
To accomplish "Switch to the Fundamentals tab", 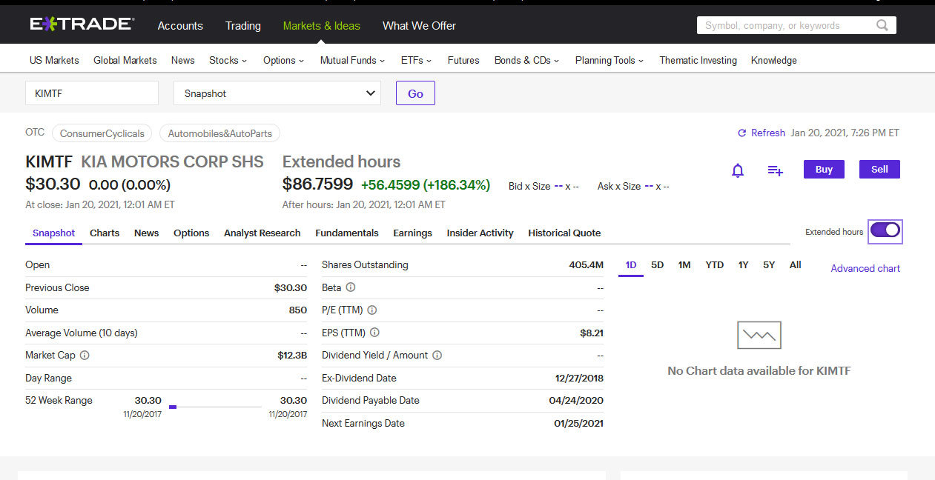I will click(x=347, y=233).
